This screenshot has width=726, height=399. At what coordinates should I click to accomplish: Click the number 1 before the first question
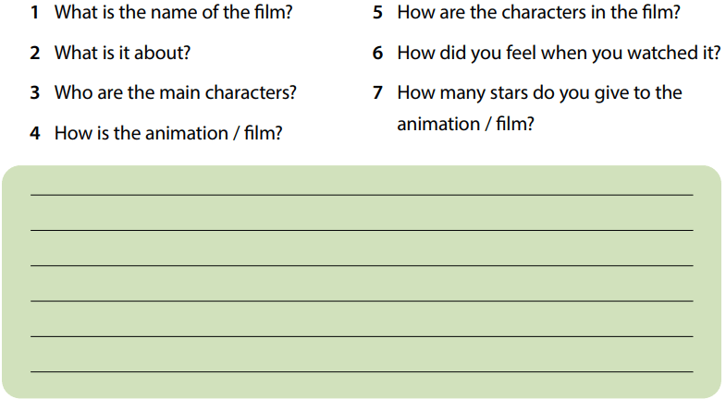tap(34, 13)
